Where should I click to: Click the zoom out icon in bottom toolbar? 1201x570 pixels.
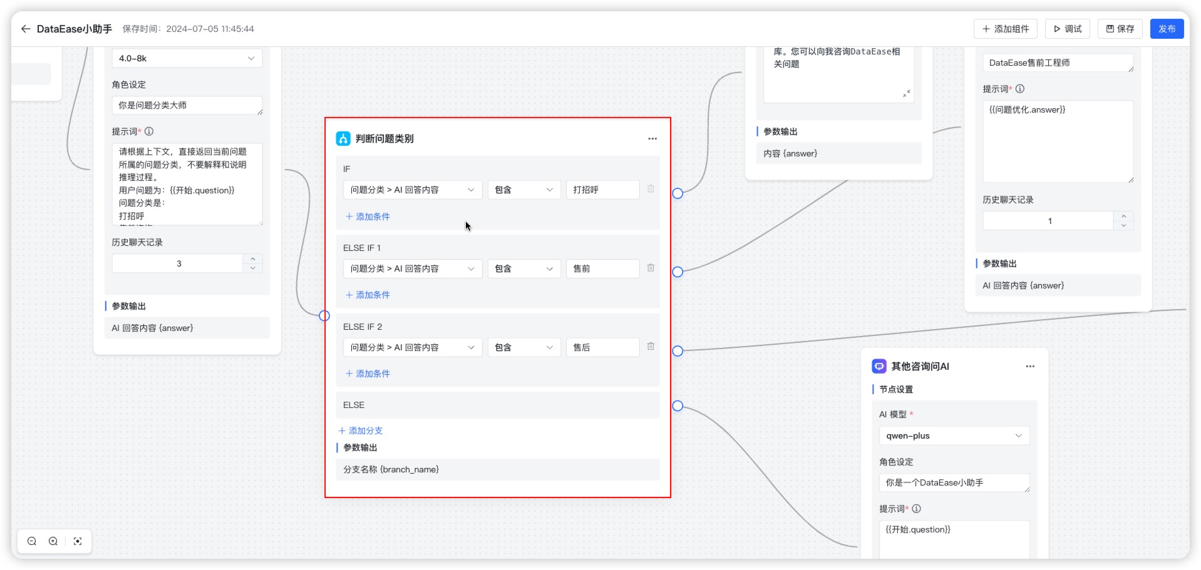pyautogui.click(x=31, y=541)
